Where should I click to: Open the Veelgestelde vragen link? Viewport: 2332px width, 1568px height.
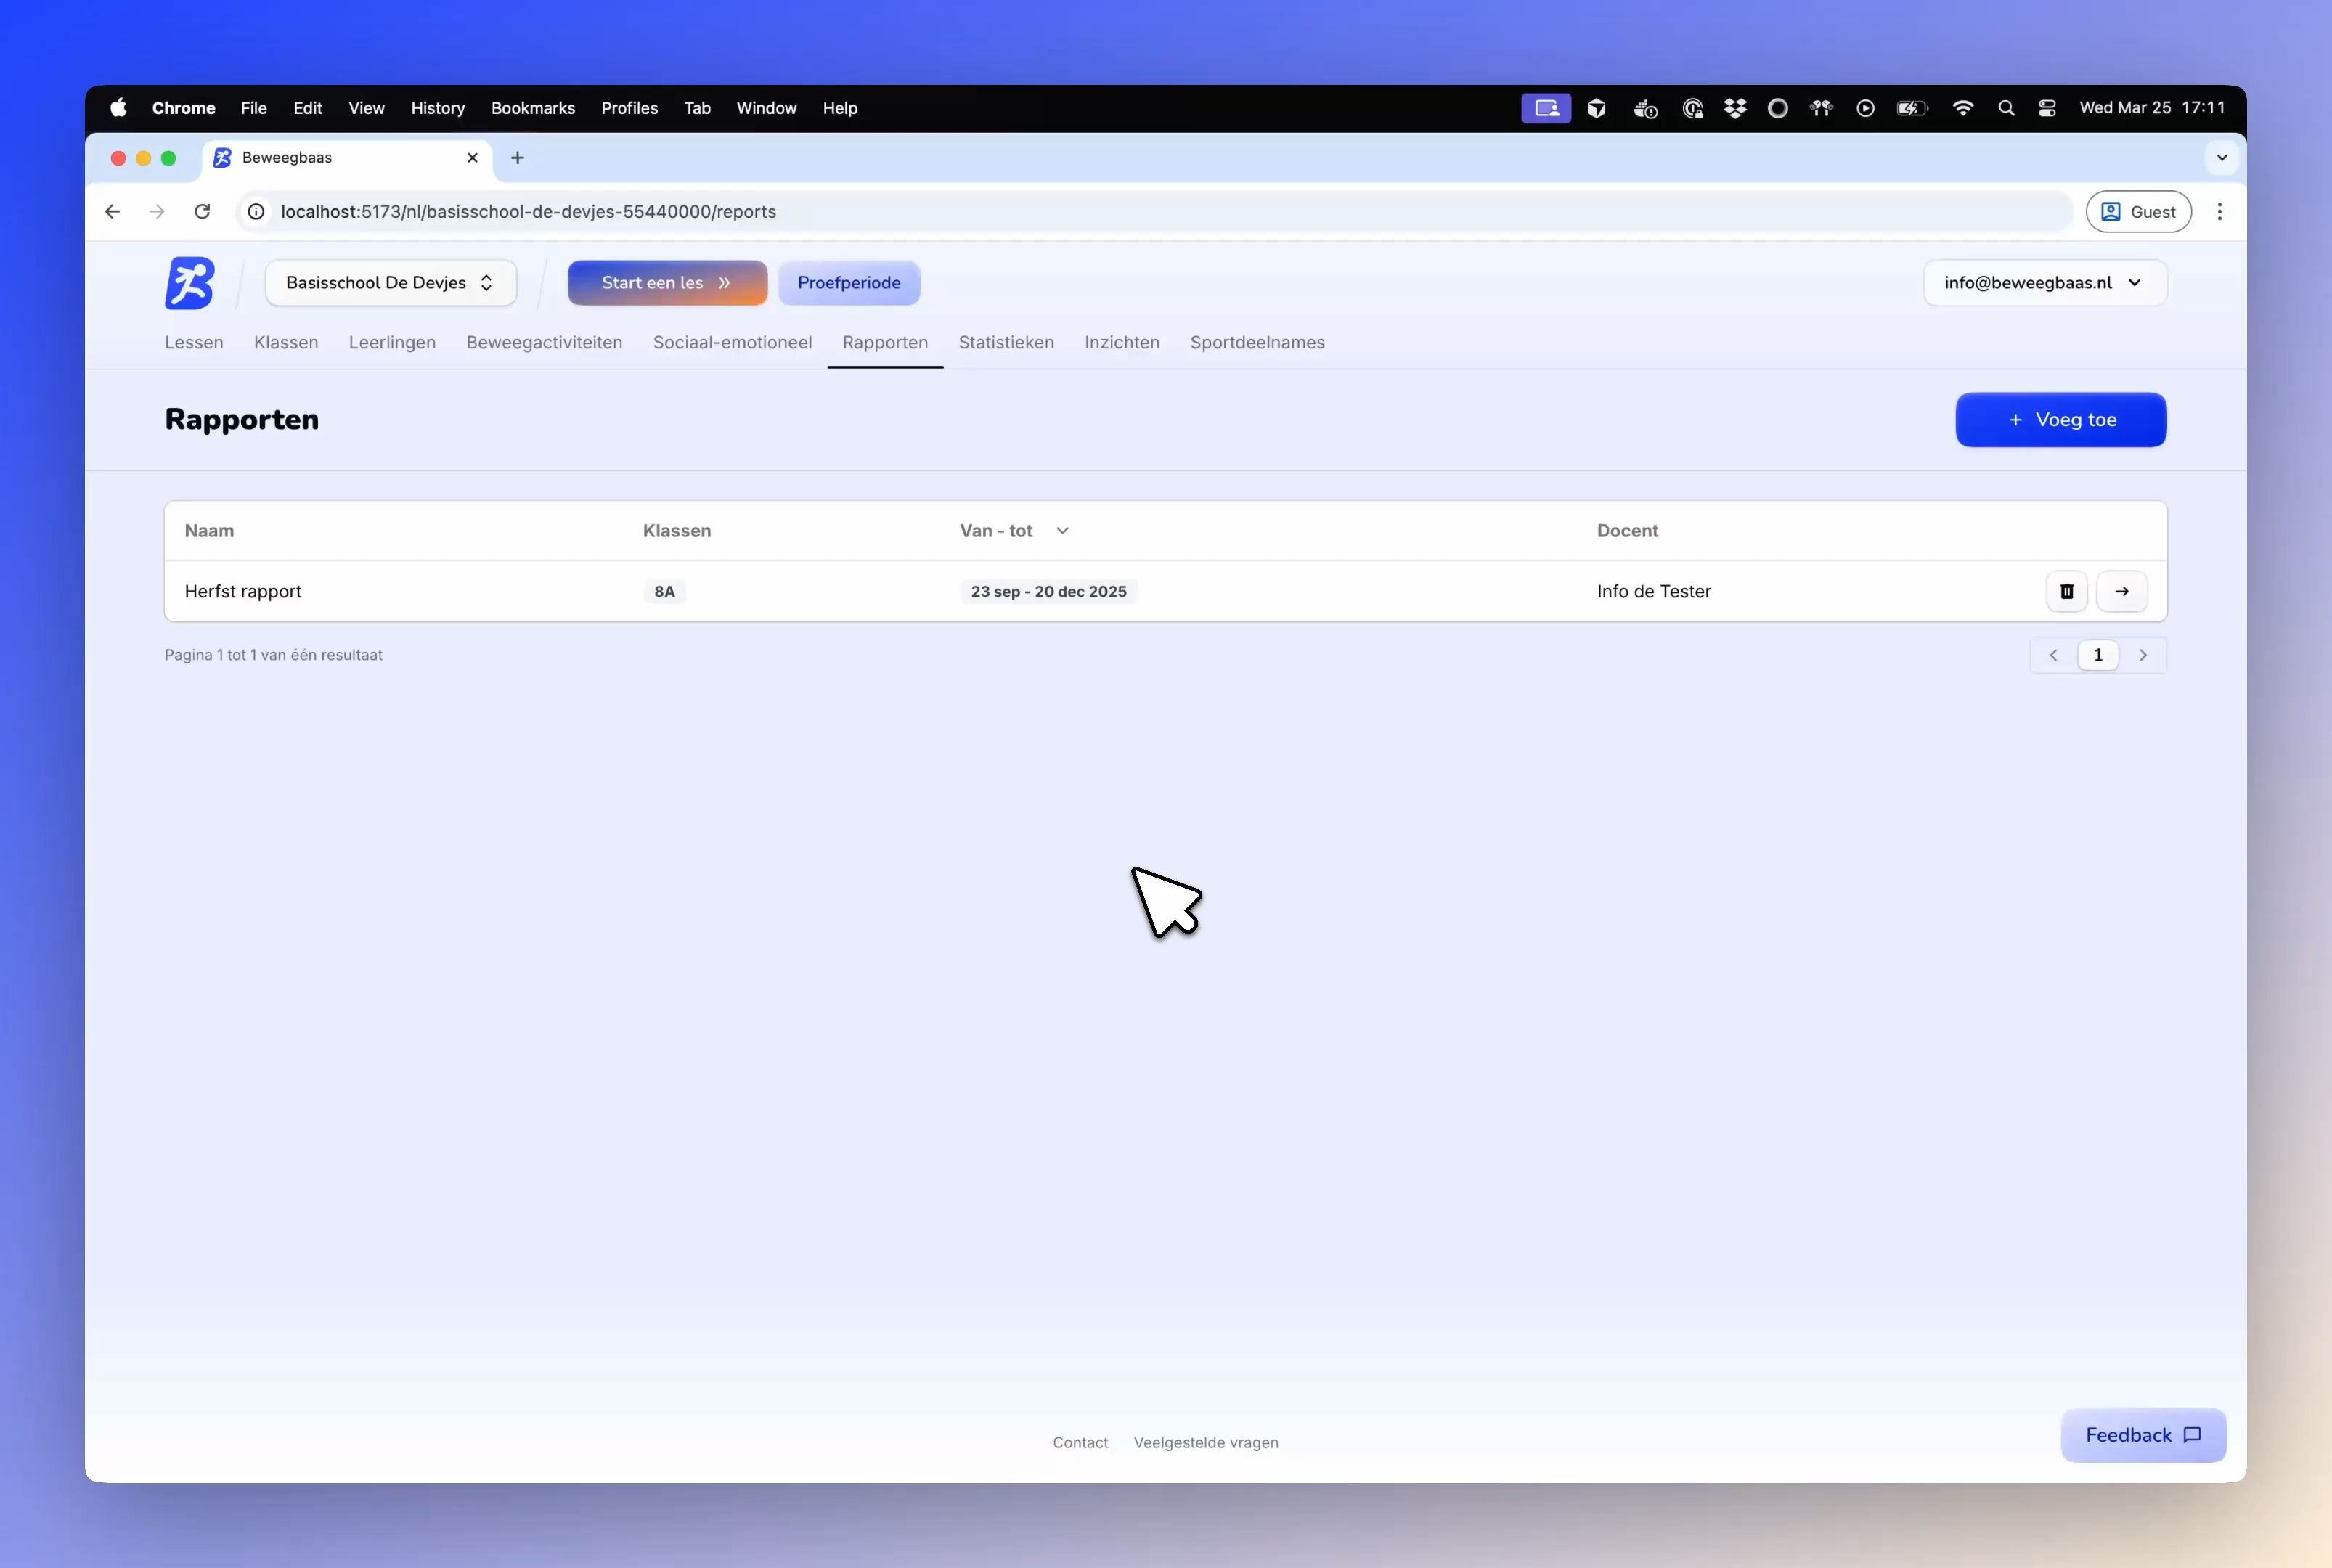tap(1205, 1442)
